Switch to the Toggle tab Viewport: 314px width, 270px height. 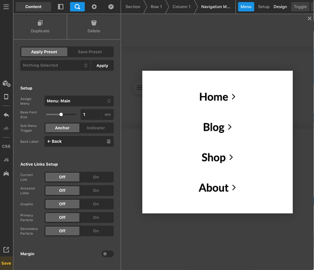300,6
